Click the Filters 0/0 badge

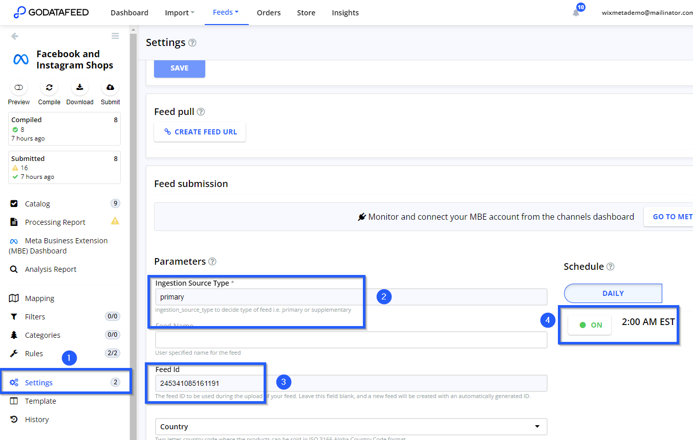(113, 316)
